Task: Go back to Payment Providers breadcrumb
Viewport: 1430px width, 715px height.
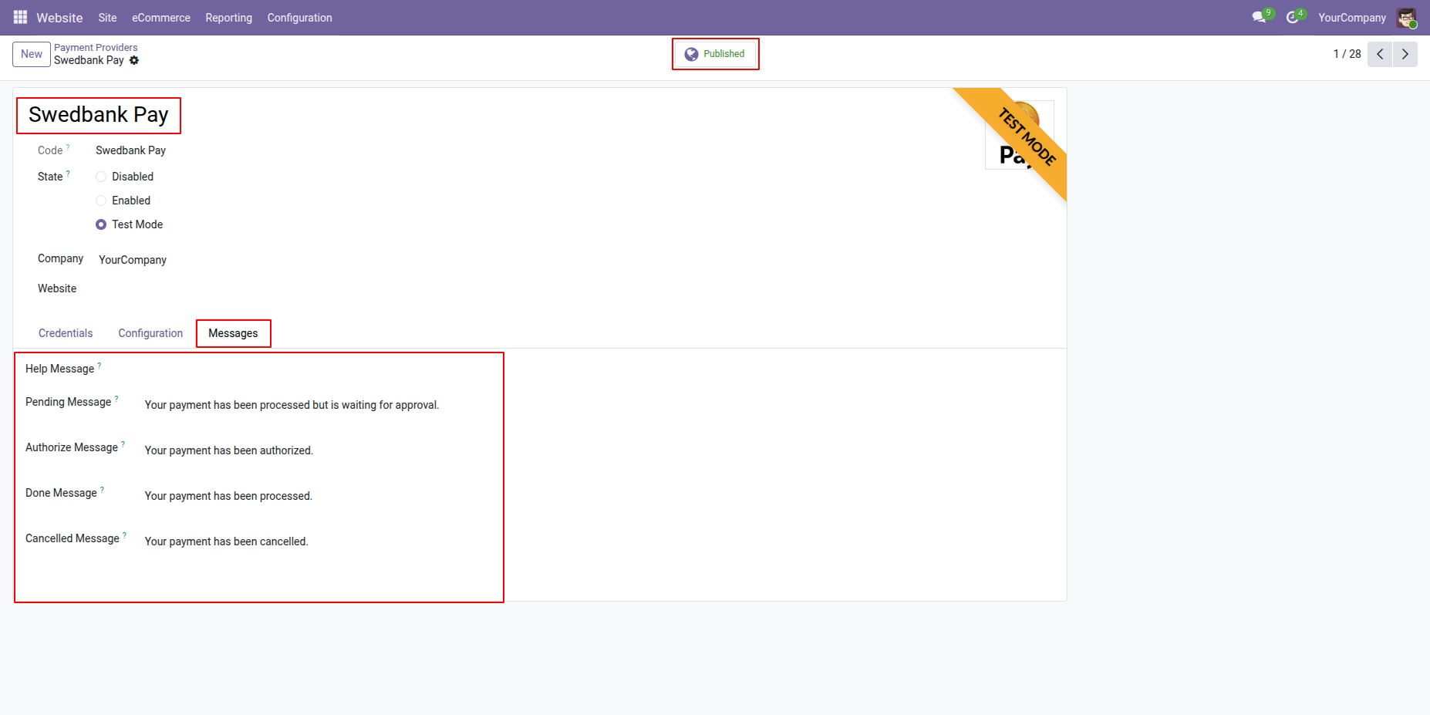Action: coord(96,48)
